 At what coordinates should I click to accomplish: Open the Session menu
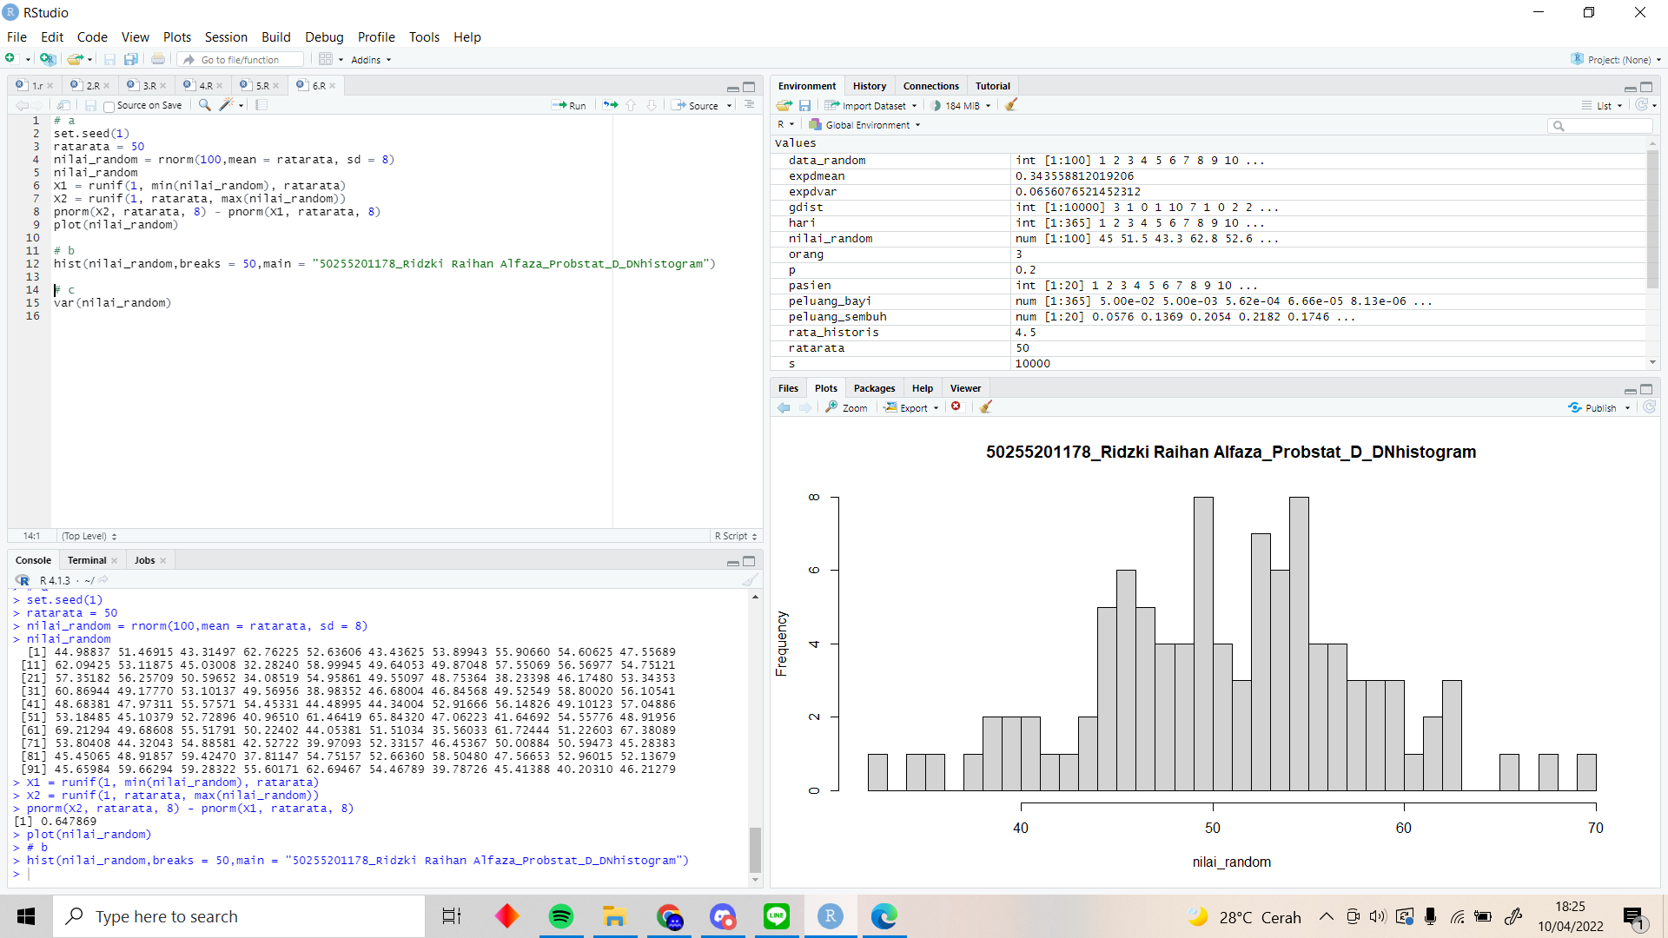pyautogui.click(x=226, y=37)
